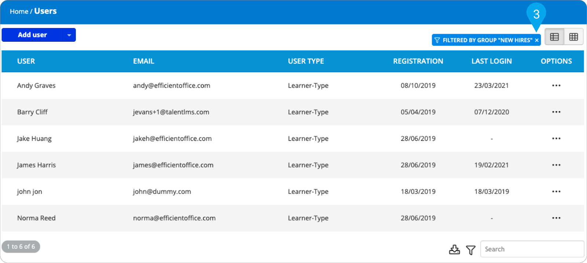
Task: Open options menu for john jon
Action: click(x=556, y=192)
